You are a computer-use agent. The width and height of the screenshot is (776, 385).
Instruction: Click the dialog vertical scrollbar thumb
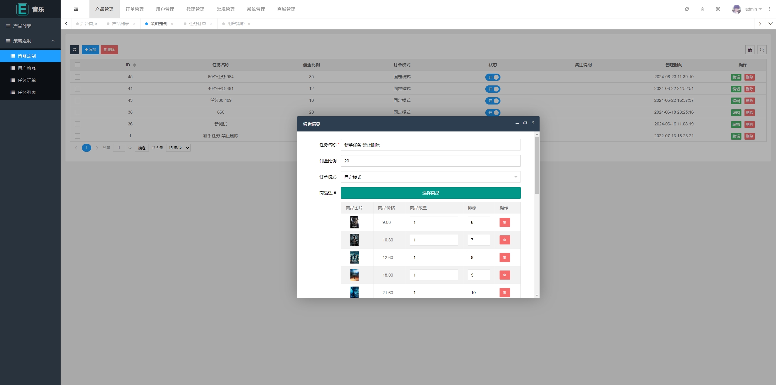coord(537,165)
